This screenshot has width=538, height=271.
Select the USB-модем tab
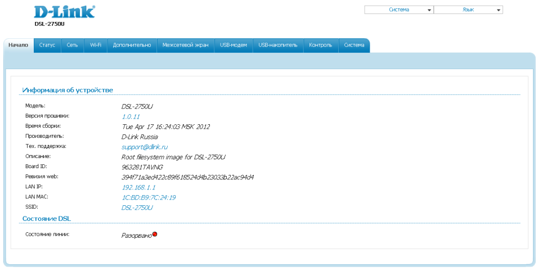(234, 45)
